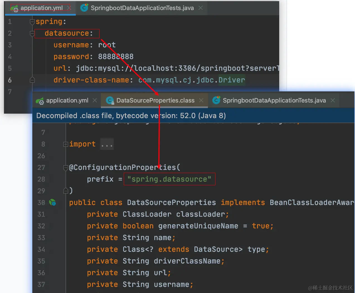Expand the folded import block
This screenshot has width=355, height=293.
click(x=66, y=144)
